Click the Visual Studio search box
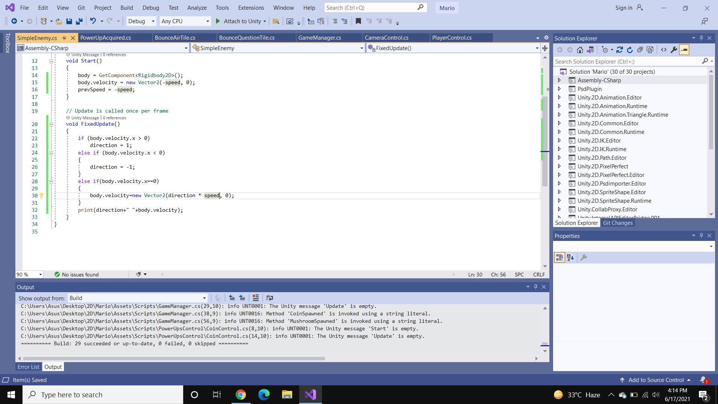Image resolution: width=718 pixels, height=404 pixels. click(x=375, y=7)
